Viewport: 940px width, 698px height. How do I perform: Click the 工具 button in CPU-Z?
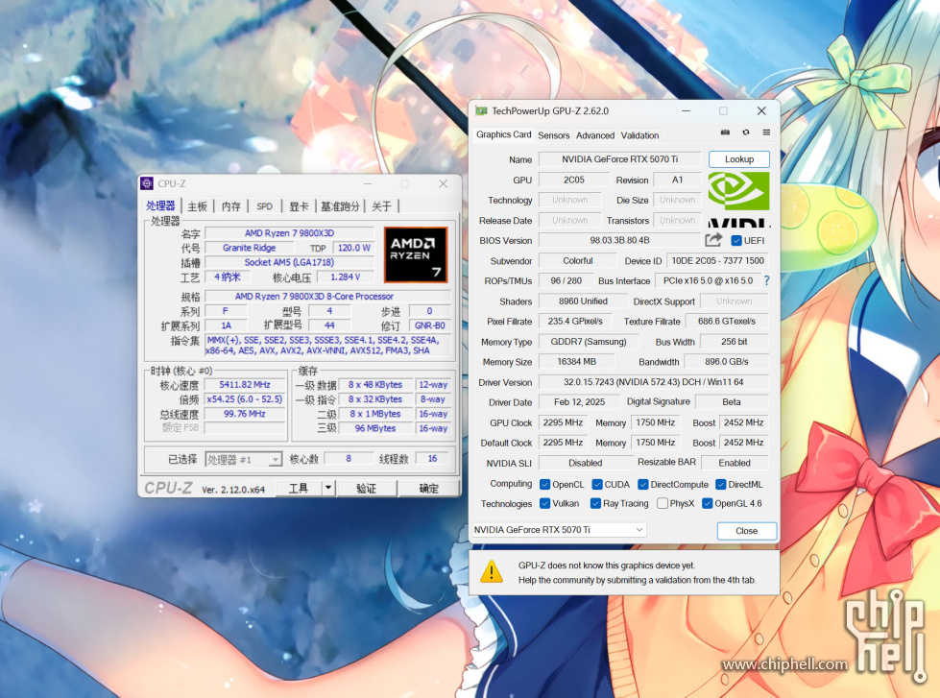click(299, 488)
